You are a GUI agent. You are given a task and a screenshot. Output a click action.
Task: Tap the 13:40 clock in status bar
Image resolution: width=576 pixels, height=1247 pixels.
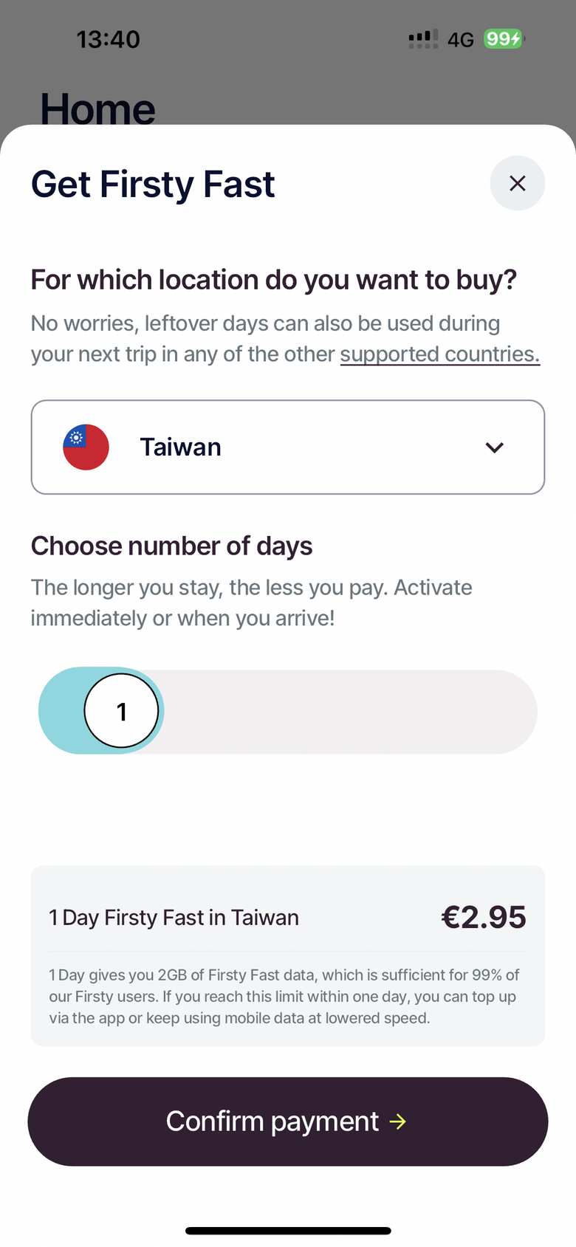[x=109, y=39]
